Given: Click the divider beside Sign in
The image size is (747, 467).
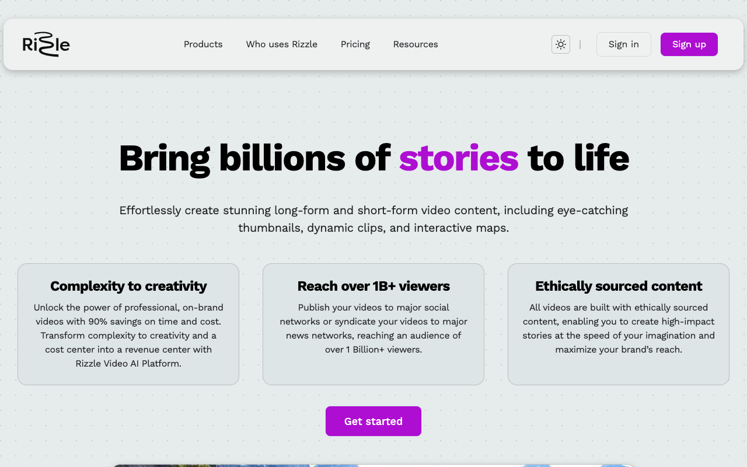Looking at the screenshot, I should (x=580, y=44).
